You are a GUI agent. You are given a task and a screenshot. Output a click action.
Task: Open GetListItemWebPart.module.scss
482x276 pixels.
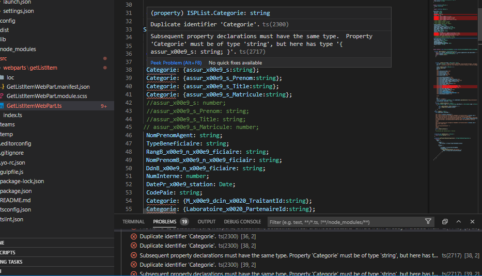tap(46, 96)
